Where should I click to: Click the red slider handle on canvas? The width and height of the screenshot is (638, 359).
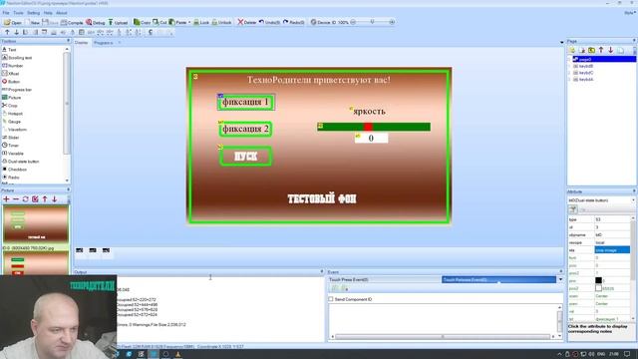coord(368,127)
